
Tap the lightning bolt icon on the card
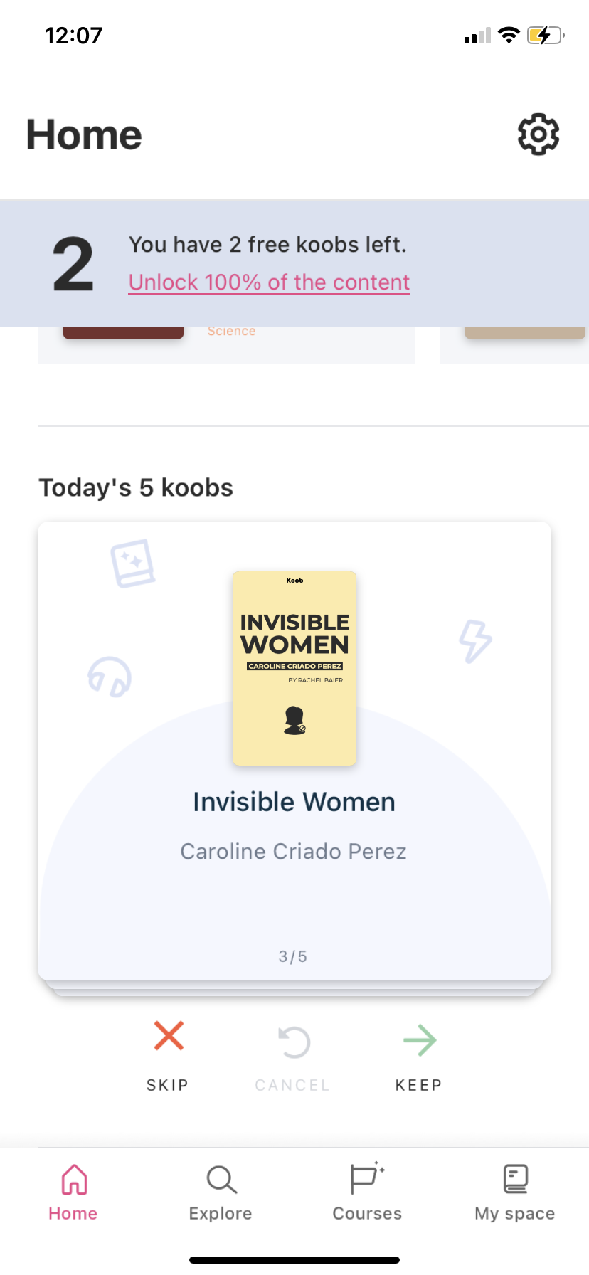click(x=475, y=640)
